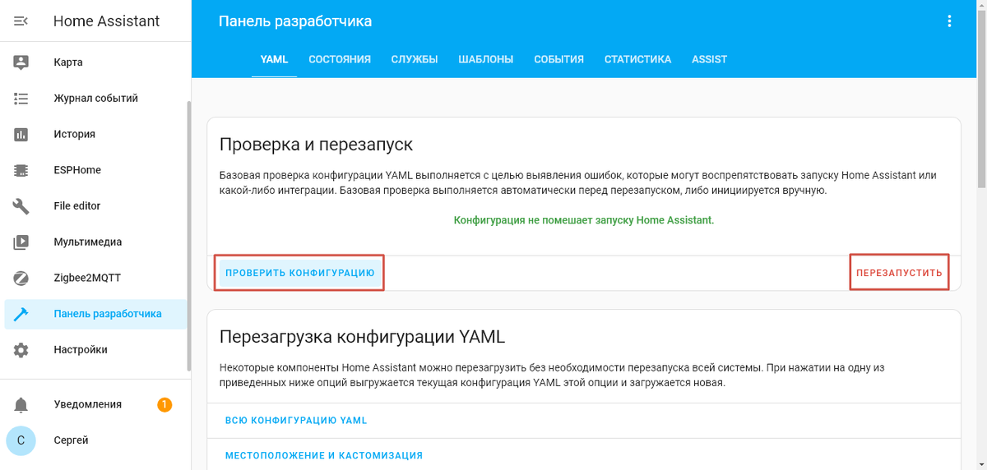Click the ПЕРЕЗАПУСТИТЬ button
Screen dimensions: 987x470
(x=899, y=273)
